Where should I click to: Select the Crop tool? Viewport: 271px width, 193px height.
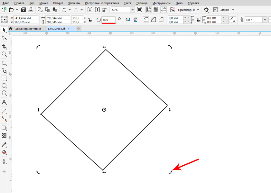tap(4, 47)
